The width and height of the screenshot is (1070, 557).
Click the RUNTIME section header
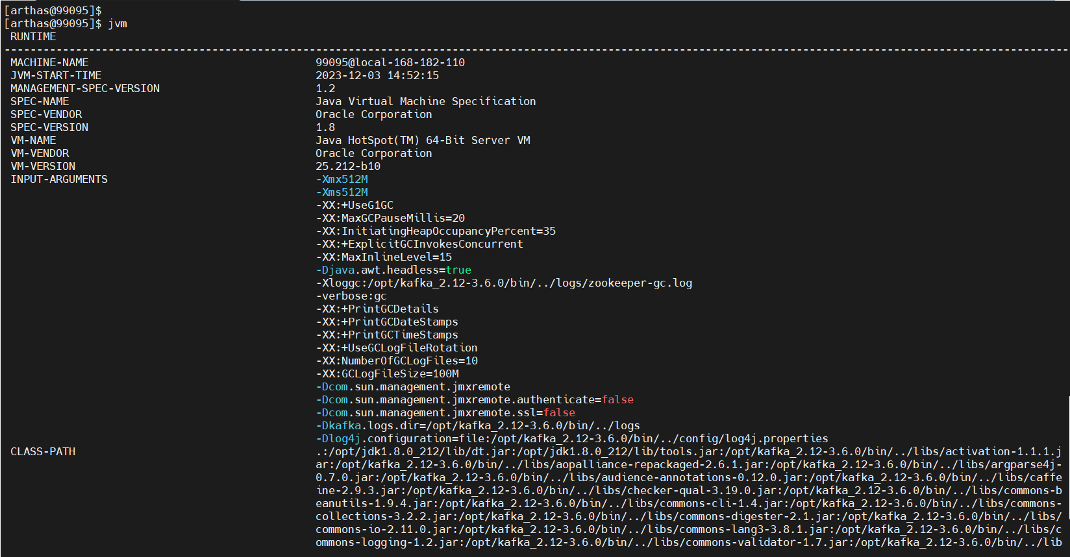(33, 37)
